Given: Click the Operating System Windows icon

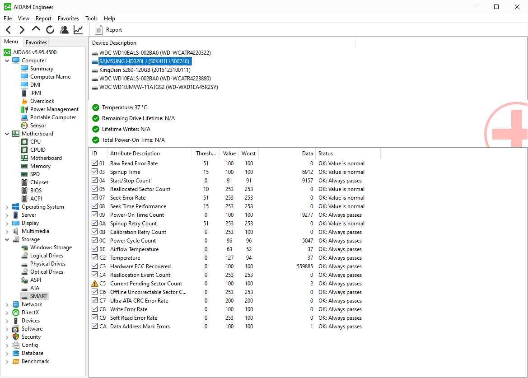Looking at the screenshot, I should tap(15, 207).
